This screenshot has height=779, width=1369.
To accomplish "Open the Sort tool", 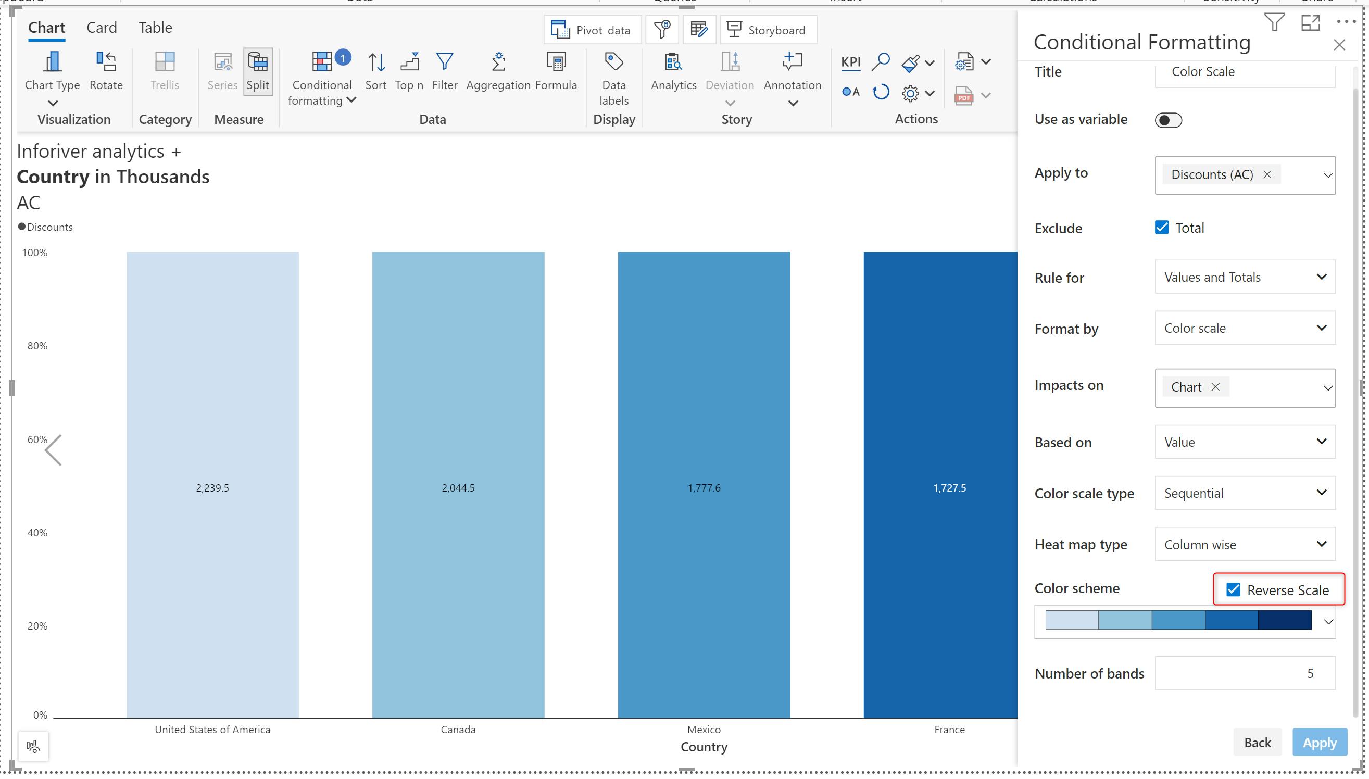I will point(376,62).
